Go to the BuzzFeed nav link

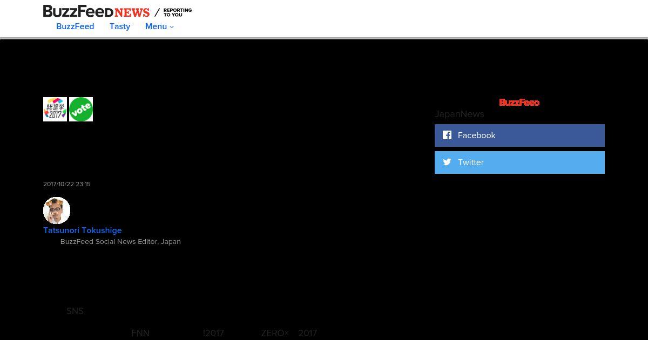[x=75, y=26]
